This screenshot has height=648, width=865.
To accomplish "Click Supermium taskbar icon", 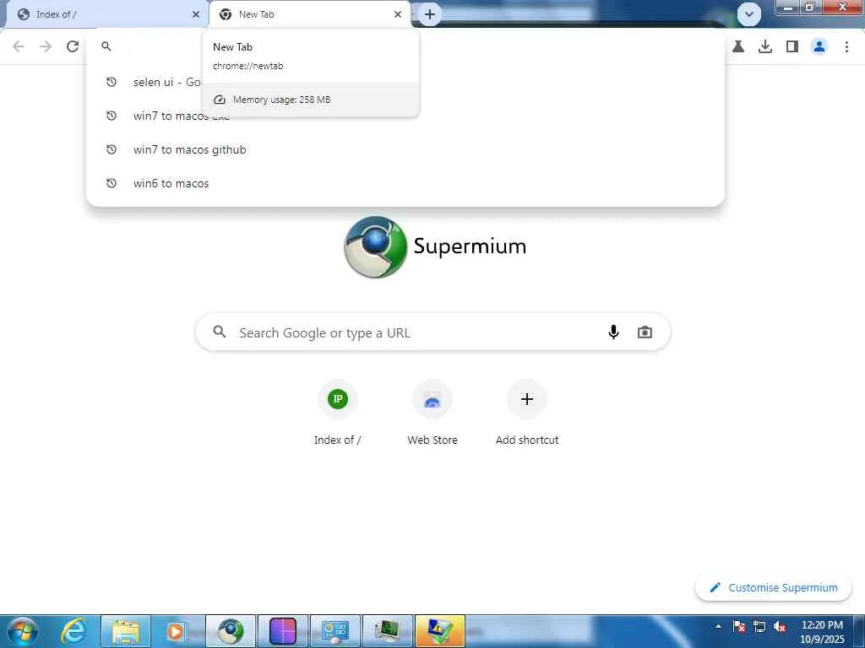I will [230, 631].
